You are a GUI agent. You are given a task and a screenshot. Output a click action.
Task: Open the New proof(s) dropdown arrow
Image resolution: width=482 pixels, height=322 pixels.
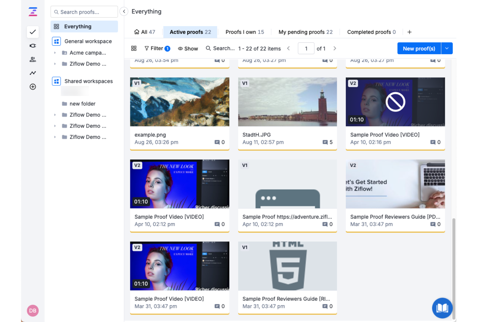tap(447, 48)
